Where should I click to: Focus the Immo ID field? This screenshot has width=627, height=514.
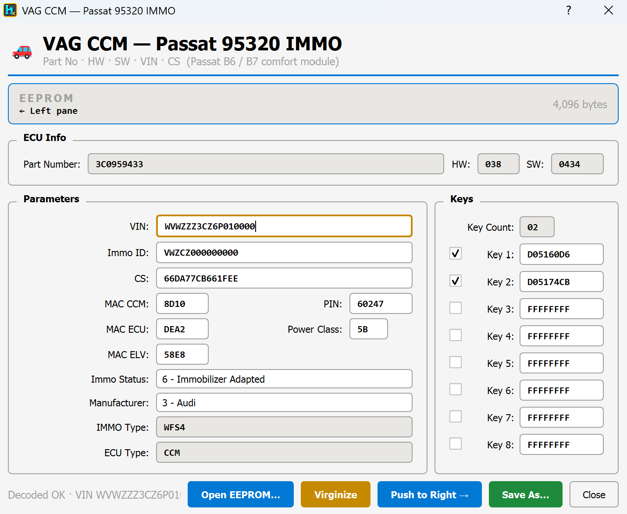284,253
